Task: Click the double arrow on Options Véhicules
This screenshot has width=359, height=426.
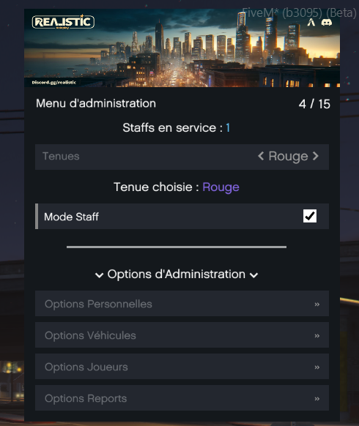Action: (x=317, y=336)
